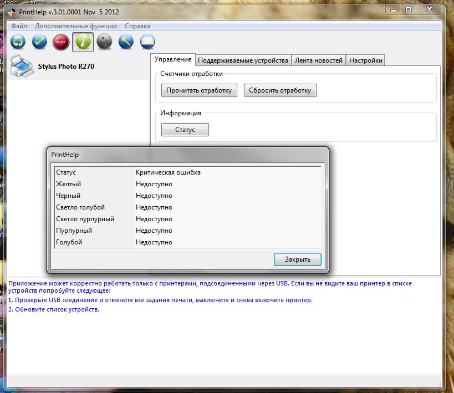
Task: Click the Статус button under Информация
Action: tap(185, 130)
